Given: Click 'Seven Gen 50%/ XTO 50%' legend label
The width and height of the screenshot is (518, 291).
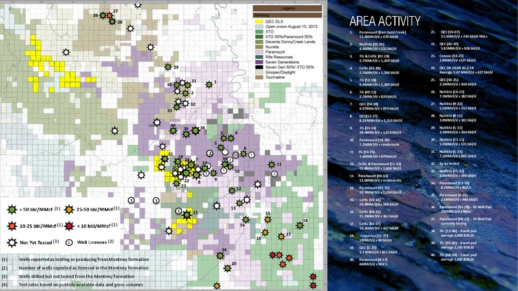Looking at the screenshot, I should pyautogui.click(x=289, y=67).
